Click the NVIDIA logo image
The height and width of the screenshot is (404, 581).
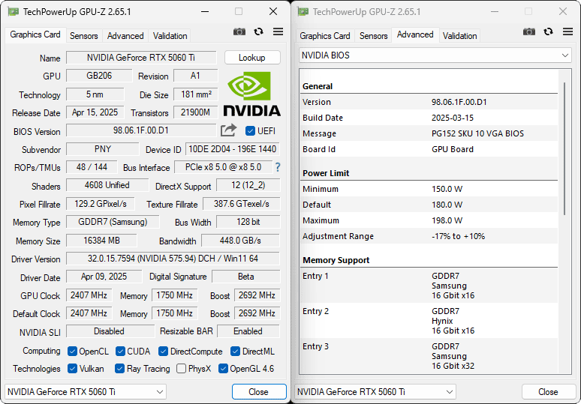click(251, 94)
